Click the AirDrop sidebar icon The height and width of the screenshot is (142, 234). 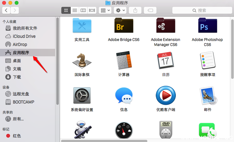(8, 44)
